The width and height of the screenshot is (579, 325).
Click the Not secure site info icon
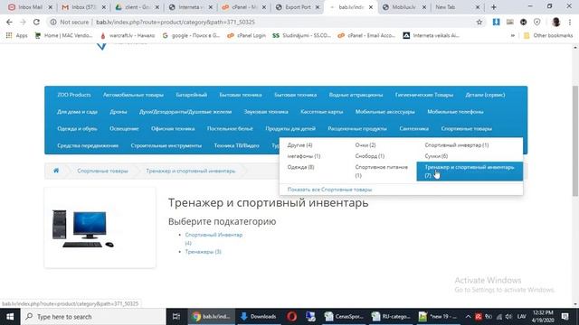53,22
